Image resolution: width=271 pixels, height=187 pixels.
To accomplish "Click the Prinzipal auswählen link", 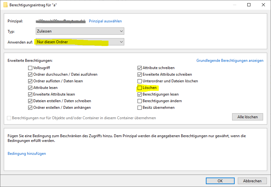I will click(x=105, y=21).
